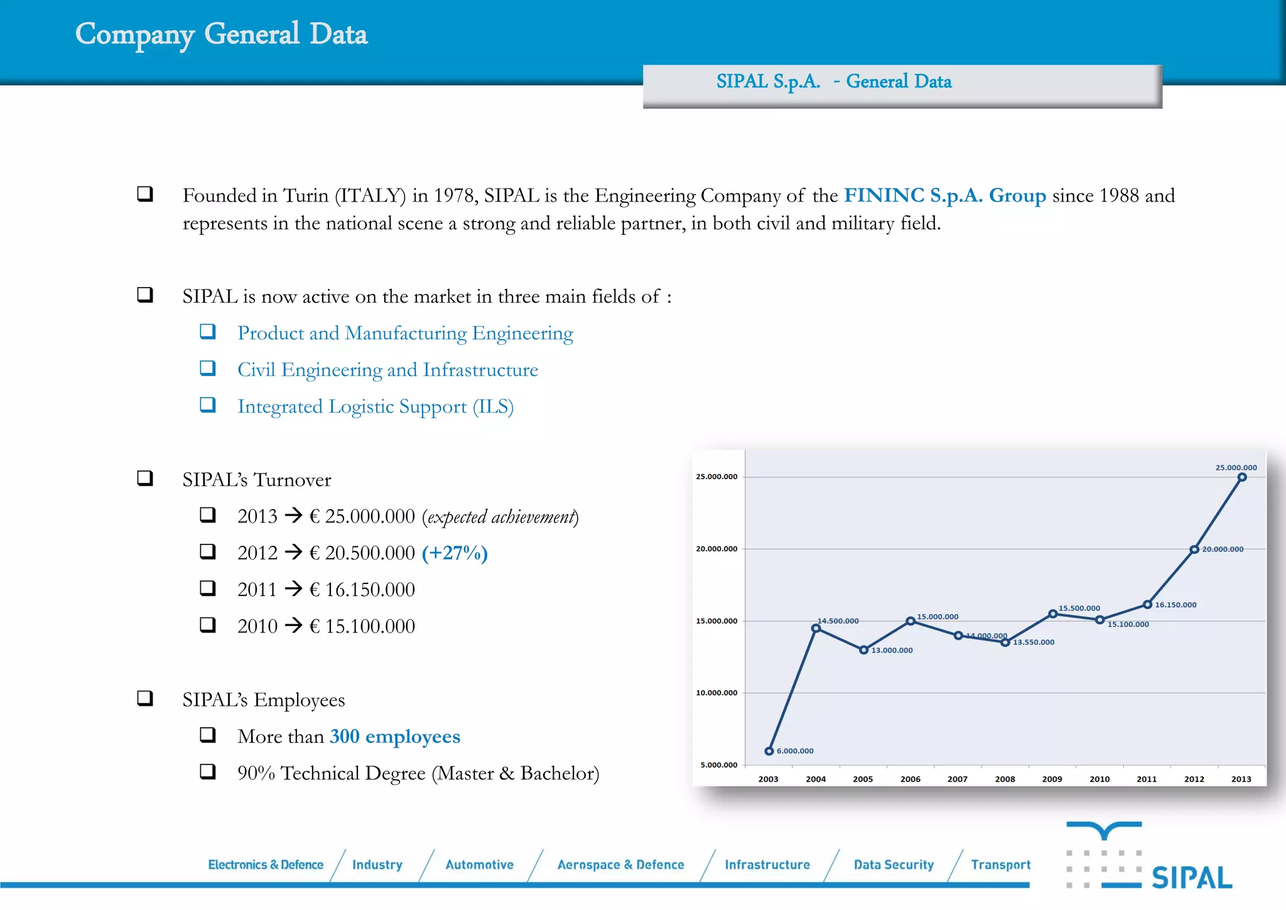
Task: Click the FININC S.p.A. Group link text
Action: pyautogui.click(x=944, y=195)
